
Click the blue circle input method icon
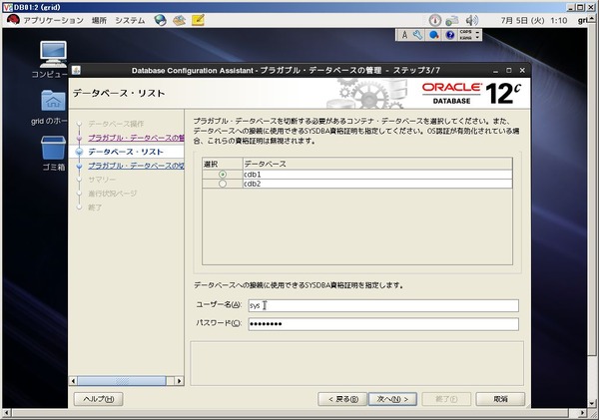pos(433,35)
